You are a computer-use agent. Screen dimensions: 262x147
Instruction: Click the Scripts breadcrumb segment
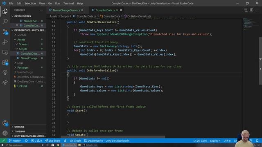point(65,16)
